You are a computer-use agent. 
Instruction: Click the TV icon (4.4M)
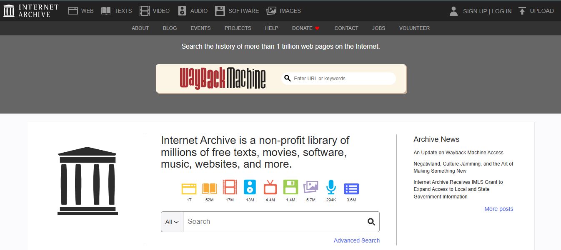tap(270, 187)
